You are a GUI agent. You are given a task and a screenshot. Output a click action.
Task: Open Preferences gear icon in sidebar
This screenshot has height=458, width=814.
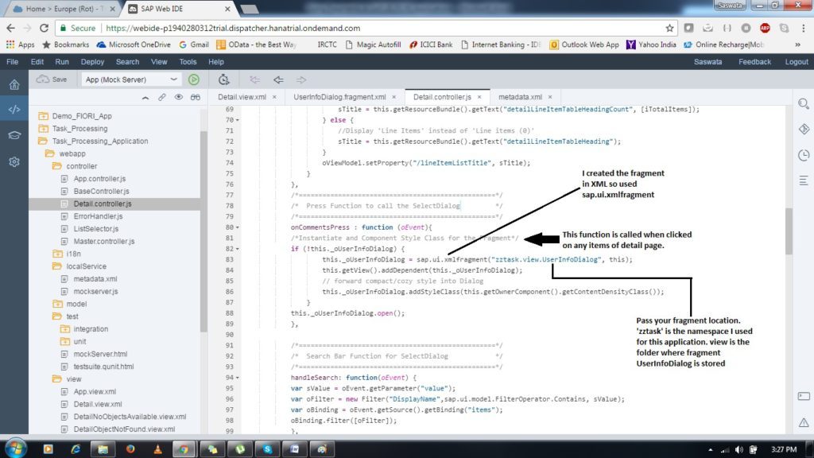(x=14, y=161)
